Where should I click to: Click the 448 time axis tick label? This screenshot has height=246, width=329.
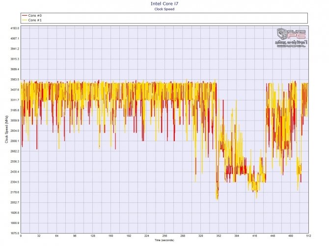273,236
